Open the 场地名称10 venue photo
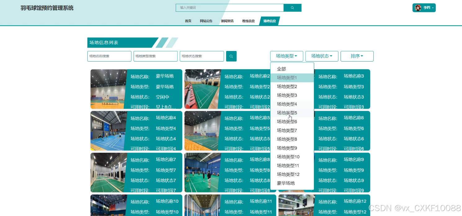462x216 pixels. point(109,205)
